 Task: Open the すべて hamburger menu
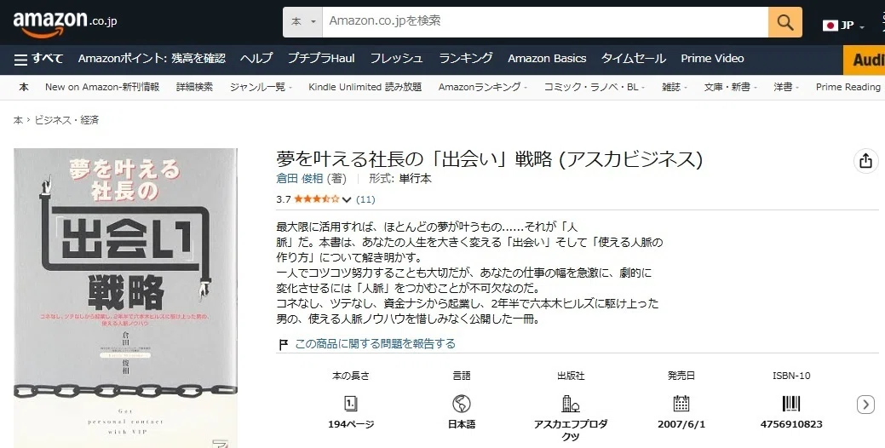[38, 59]
